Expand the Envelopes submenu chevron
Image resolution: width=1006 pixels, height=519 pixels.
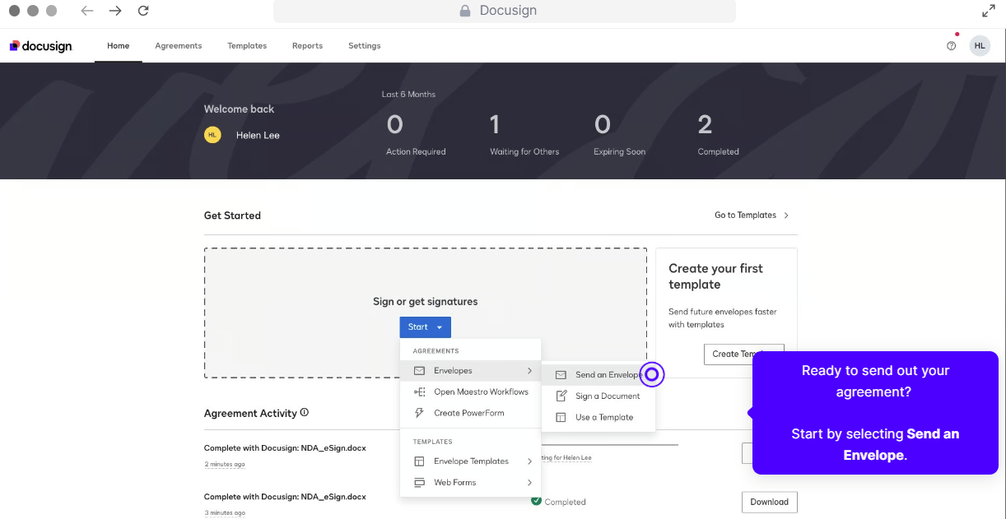point(529,371)
